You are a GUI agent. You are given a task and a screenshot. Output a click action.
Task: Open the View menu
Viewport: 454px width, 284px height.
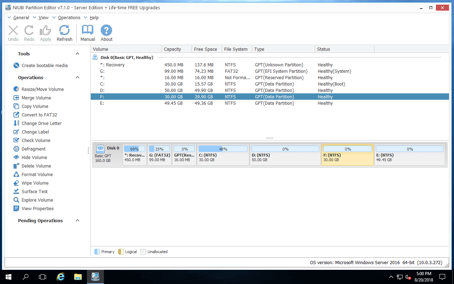(44, 17)
